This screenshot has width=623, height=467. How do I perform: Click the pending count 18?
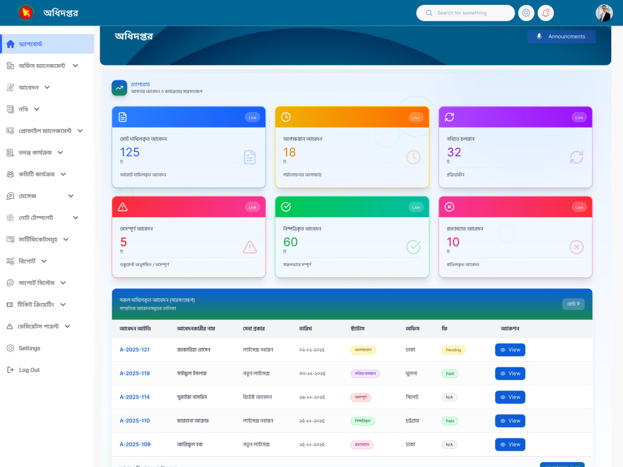coord(289,153)
